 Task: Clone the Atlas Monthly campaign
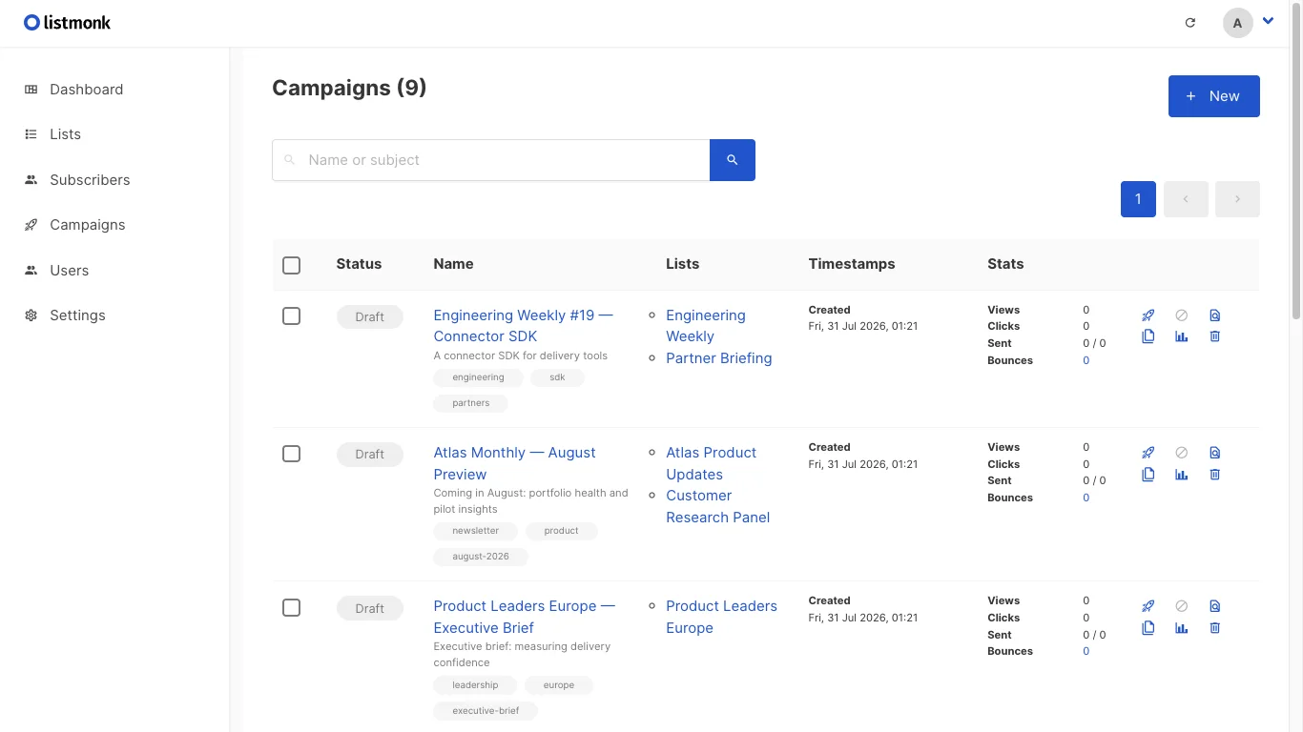(1148, 475)
